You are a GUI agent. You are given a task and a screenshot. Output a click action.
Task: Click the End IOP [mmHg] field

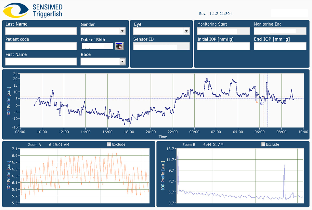pyautogui.click(x=280, y=46)
